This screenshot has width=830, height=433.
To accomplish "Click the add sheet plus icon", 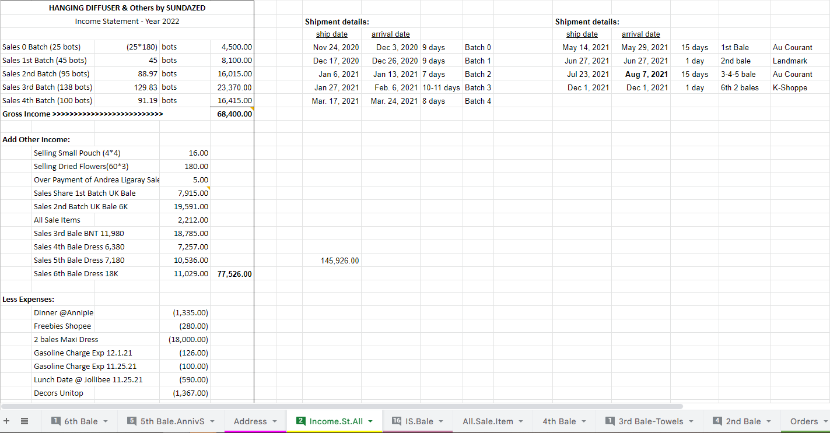I will [6, 421].
